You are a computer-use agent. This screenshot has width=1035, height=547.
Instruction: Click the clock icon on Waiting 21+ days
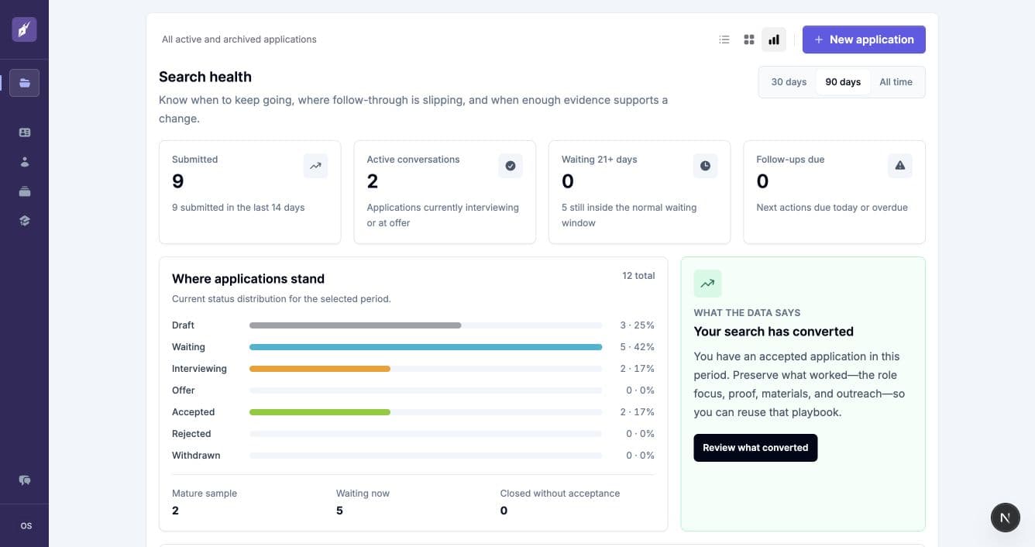tap(705, 166)
